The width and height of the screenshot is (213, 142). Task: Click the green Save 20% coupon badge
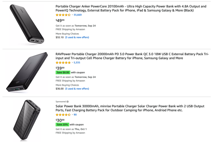tap(62, 125)
